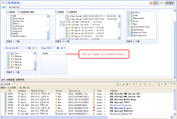
Task: Expand the TC 11A 1Q11 iteration node
Action: tap(61, 22)
